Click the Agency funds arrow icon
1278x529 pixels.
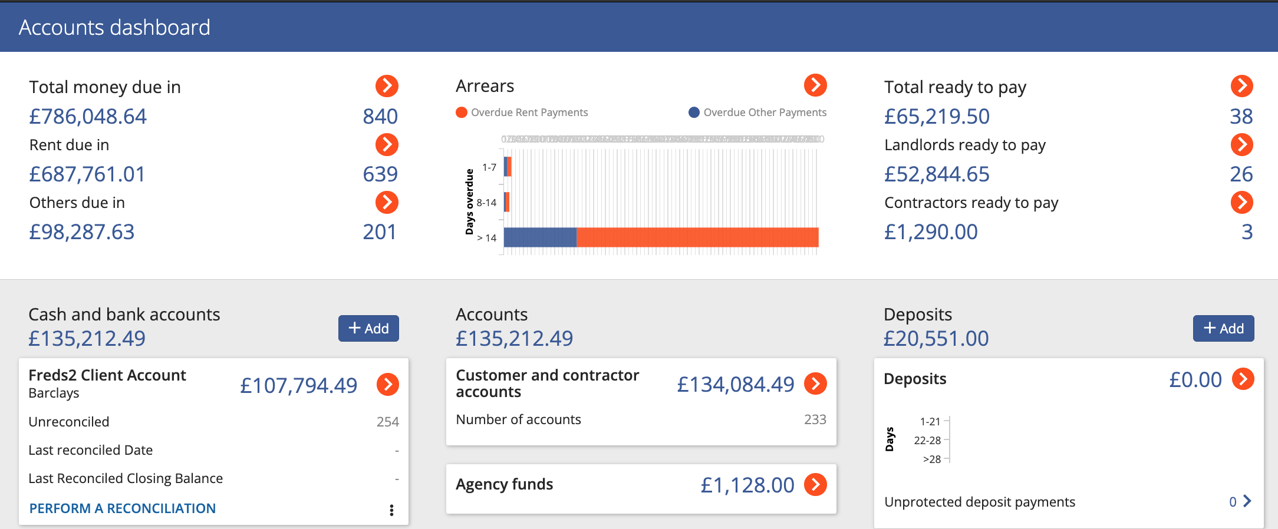[x=815, y=485]
